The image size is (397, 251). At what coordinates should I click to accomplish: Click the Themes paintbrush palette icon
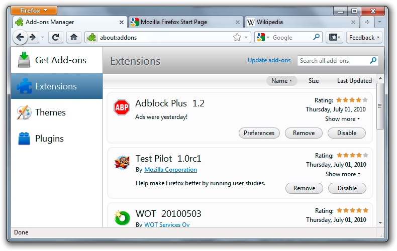pyautogui.click(x=24, y=112)
